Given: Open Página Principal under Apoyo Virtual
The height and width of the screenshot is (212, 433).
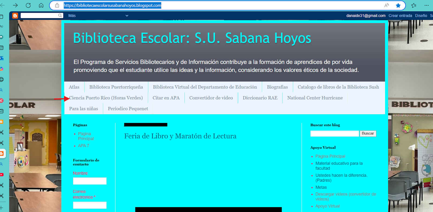Looking at the screenshot, I should click(x=330, y=156).
